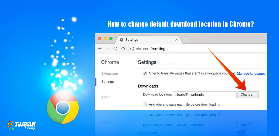
Task: Click the browser back arrow
Action: click(100, 49)
